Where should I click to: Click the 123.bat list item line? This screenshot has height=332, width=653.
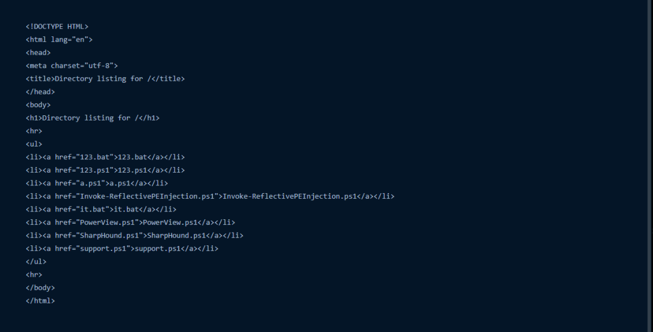[105, 157]
